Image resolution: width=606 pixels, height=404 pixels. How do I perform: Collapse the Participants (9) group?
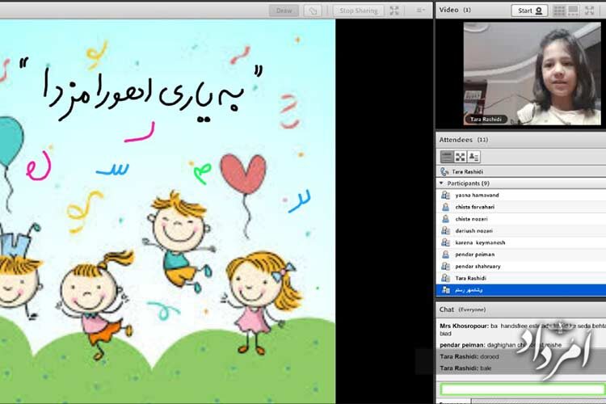[x=441, y=183]
